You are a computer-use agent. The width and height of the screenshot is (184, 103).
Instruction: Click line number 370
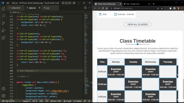pos(11,82)
